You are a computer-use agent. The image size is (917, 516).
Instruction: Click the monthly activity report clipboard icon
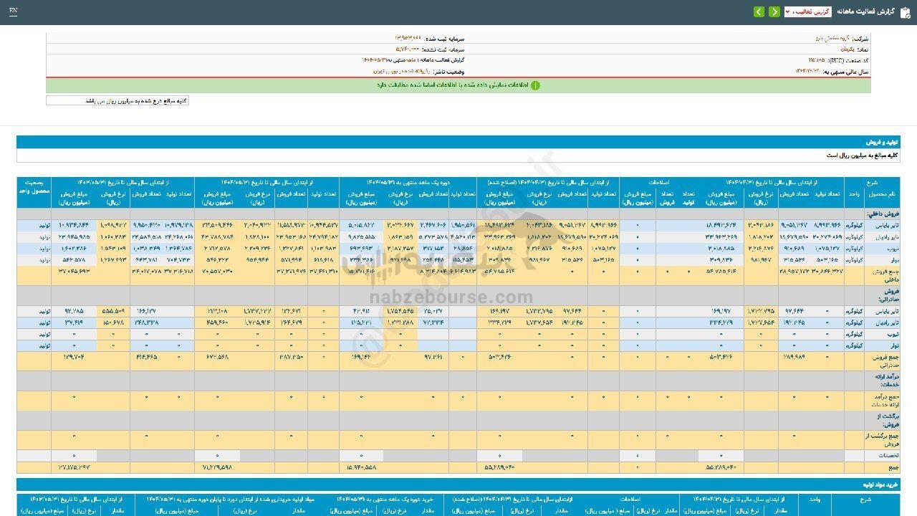pyautogui.click(x=905, y=12)
